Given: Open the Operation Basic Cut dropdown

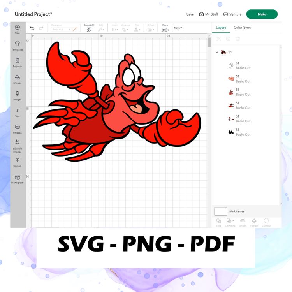Looking at the screenshot, I should 61,30.
